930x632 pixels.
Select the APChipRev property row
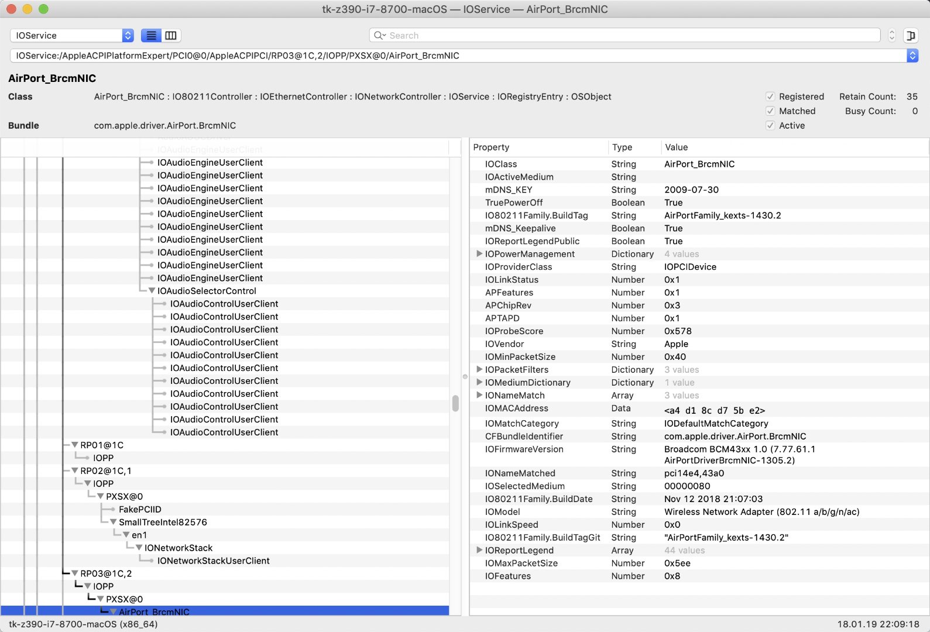pos(699,305)
